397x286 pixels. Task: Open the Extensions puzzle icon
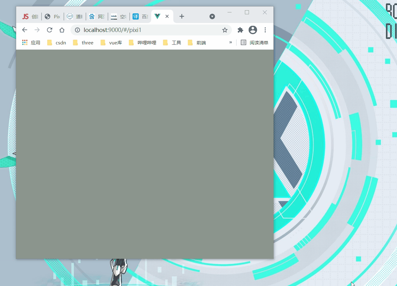coord(240,30)
